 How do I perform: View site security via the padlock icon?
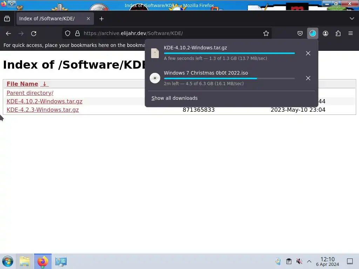(77, 33)
